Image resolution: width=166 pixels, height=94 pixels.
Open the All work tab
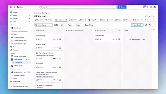[x=127, y=20]
